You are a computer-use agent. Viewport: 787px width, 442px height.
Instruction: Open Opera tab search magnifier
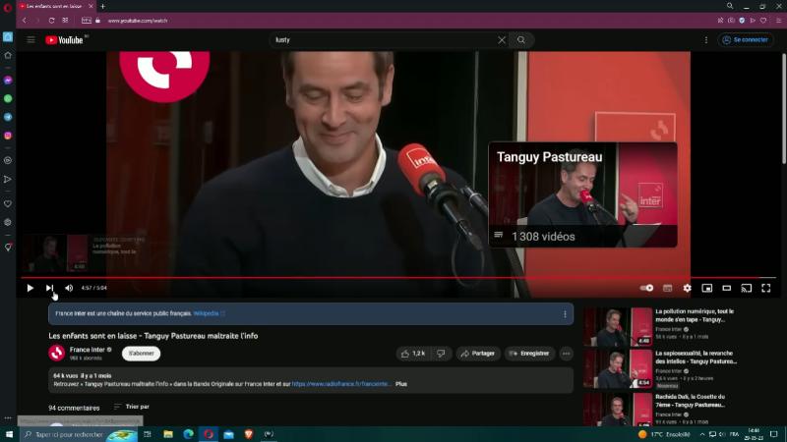(x=730, y=6)
